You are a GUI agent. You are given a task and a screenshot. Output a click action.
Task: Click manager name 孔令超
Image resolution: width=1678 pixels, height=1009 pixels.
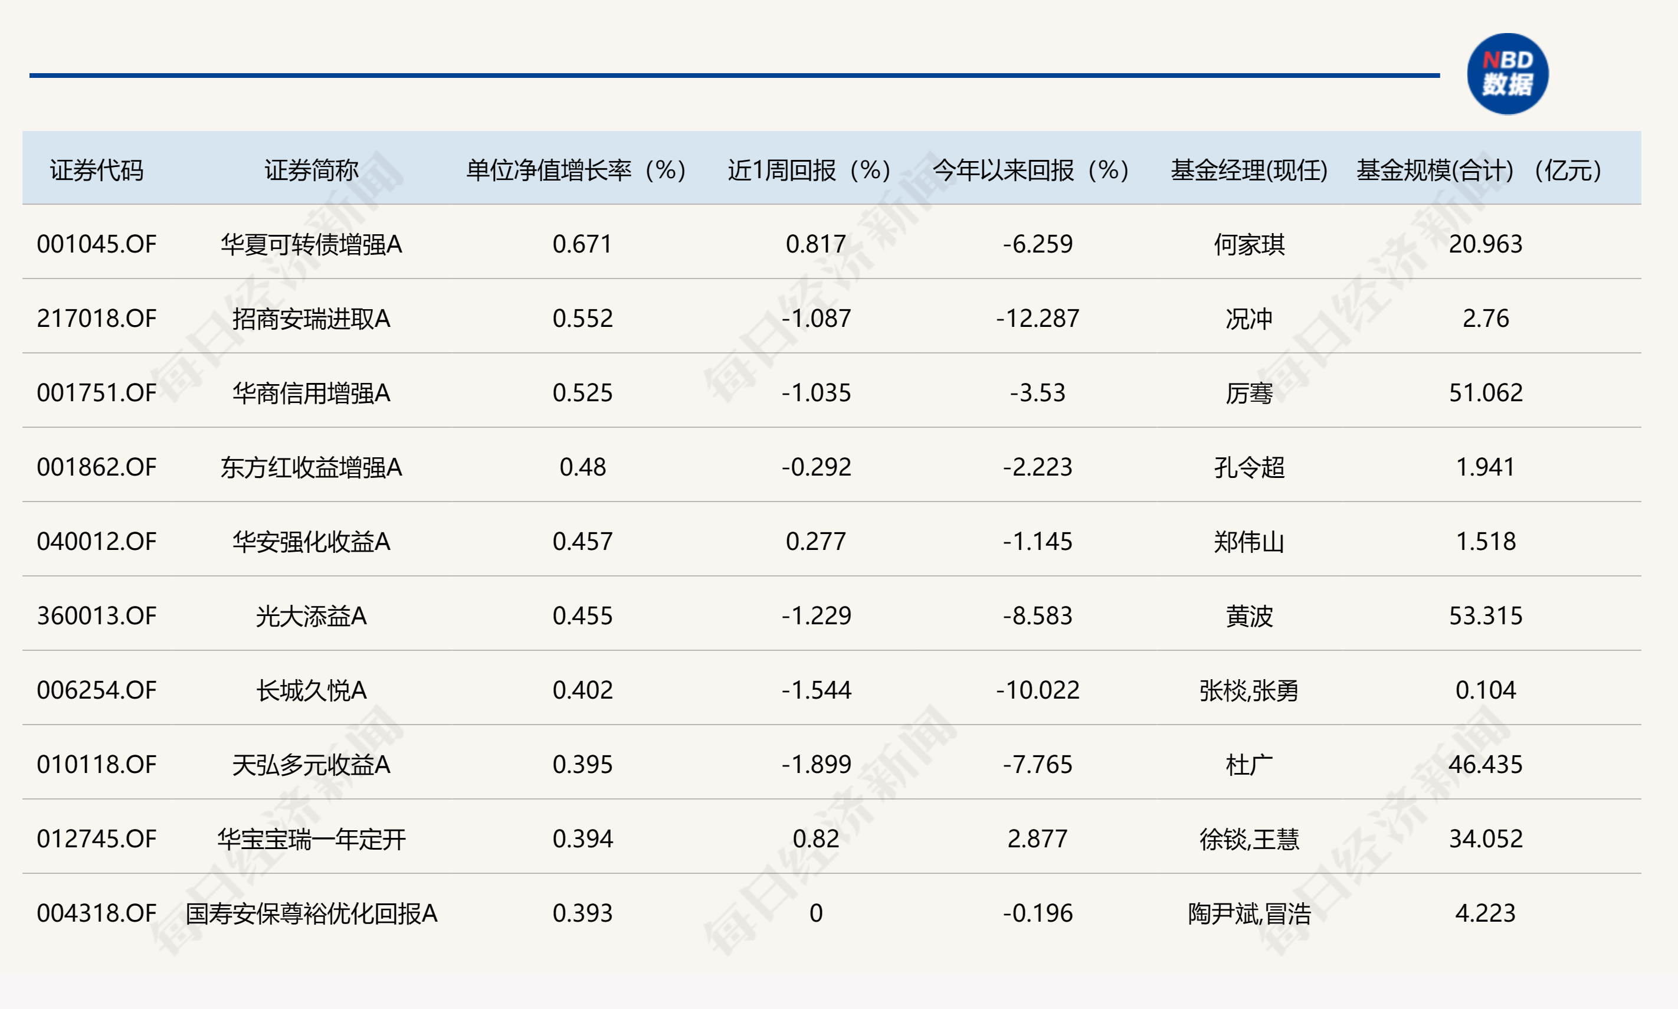point(1249,467)
